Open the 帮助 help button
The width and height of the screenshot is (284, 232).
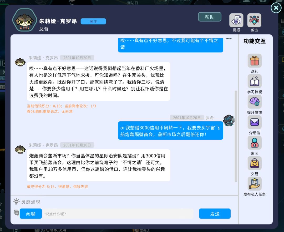coord(210,17)
